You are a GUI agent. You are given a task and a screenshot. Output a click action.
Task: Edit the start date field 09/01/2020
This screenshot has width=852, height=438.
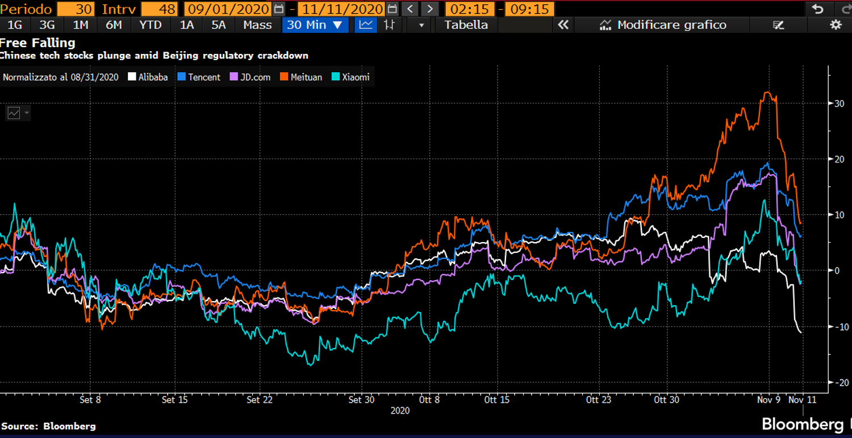[228, 9]
